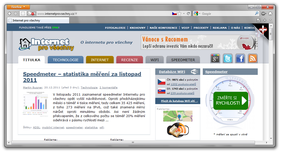Click the 'speedmeter' tag link

[x=74, y=128]
